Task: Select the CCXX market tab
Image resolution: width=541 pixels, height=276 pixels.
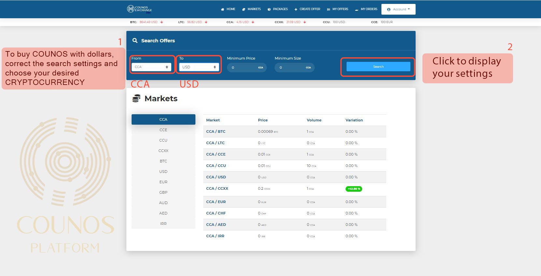Action: point(164,151)
